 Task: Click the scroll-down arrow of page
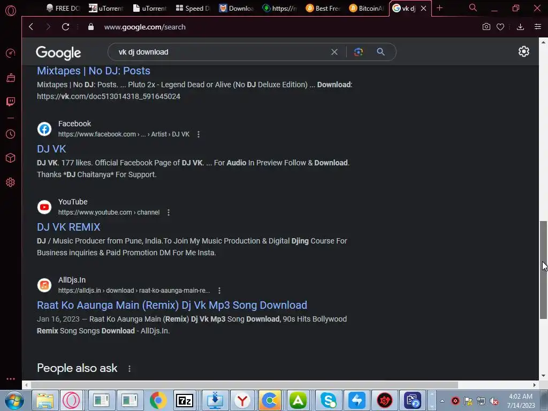[x=543, y=376]
